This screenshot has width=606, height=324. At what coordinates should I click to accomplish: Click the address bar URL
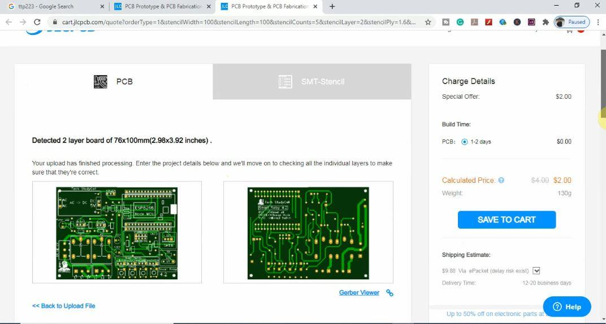pyautogui.click(x=239, y=22)
